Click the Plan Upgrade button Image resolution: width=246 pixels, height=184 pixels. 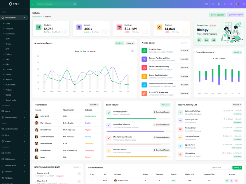point(217,15)
